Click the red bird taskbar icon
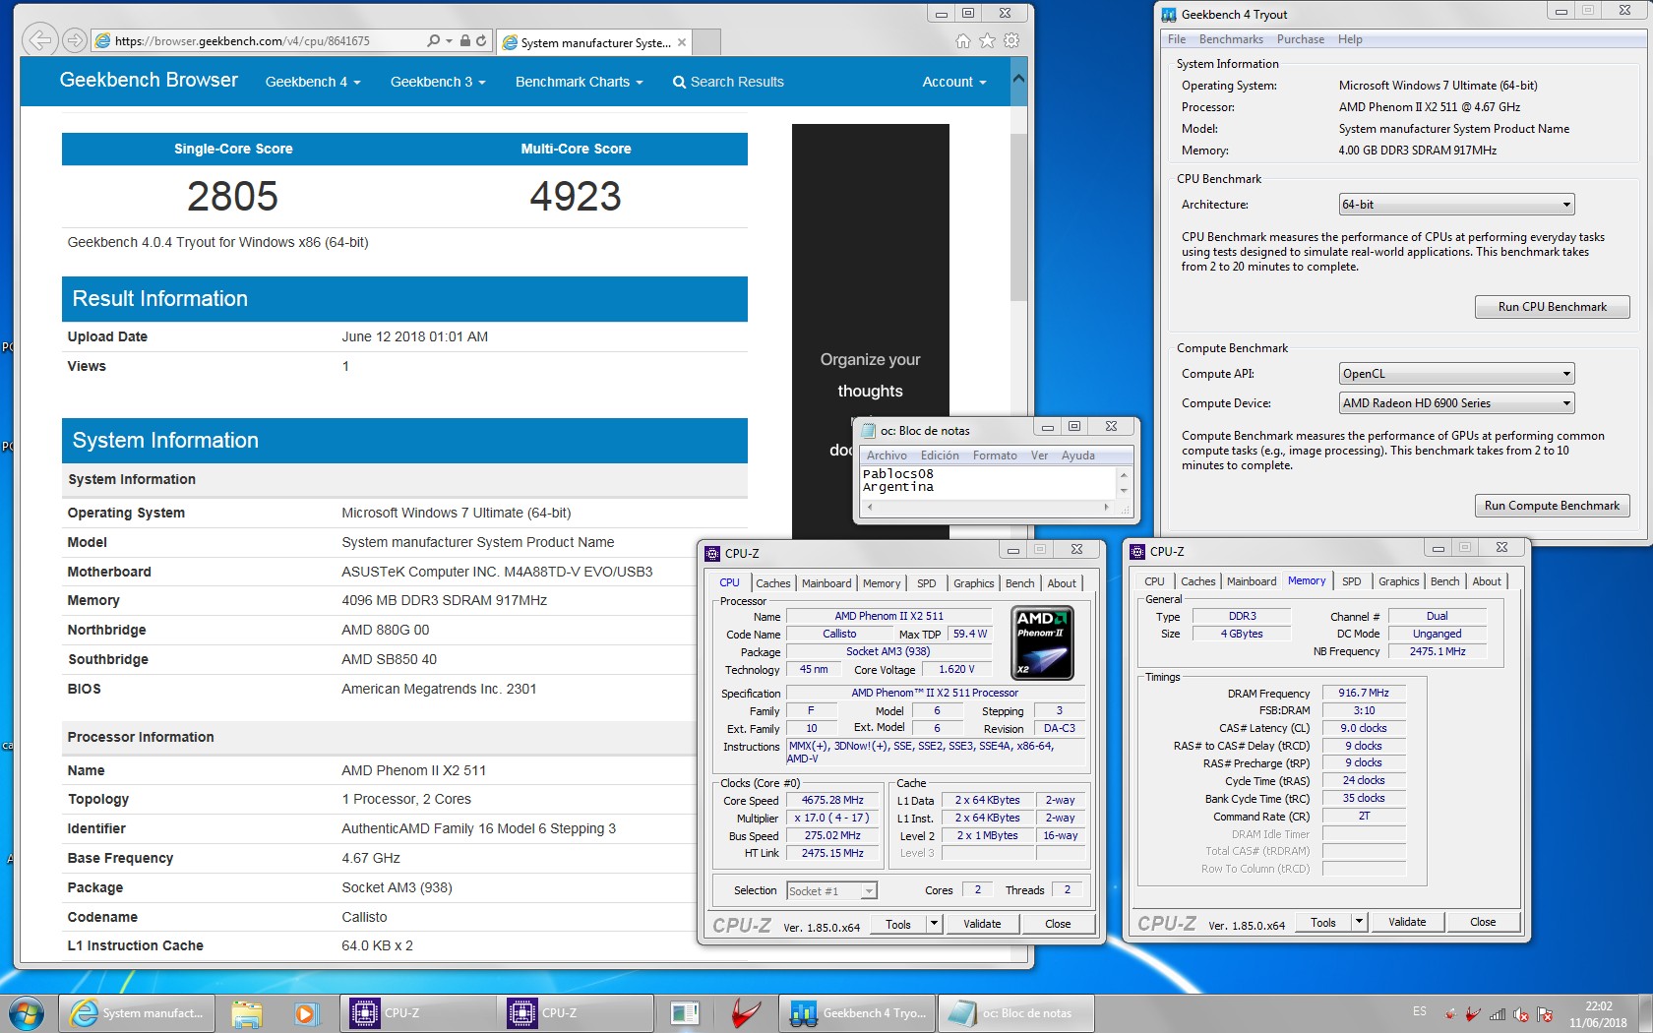 (748, 1012)
